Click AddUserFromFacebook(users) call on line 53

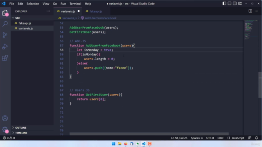94,27
